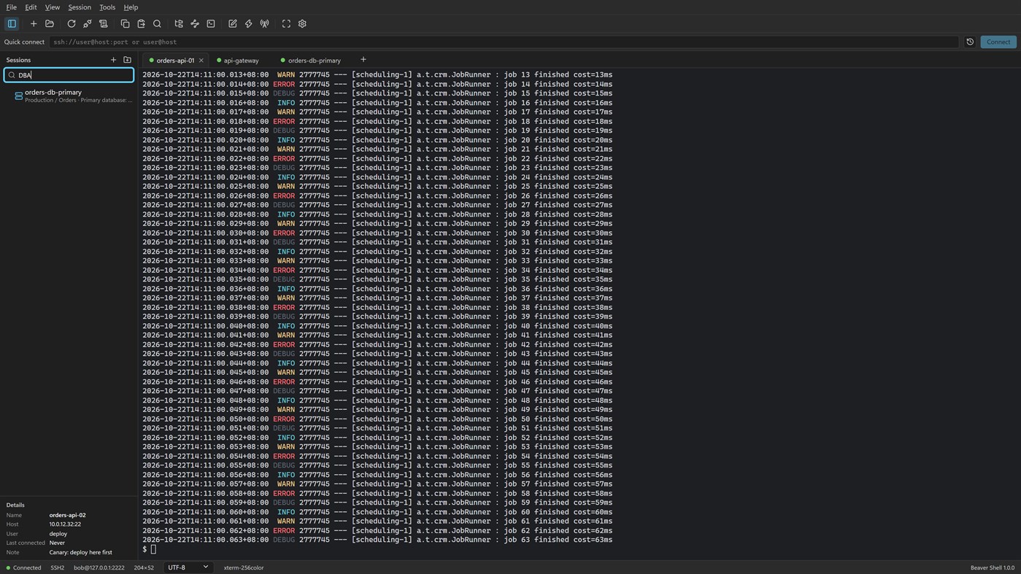The image size is (1021, 574).
Task: Add a session with Sessions plus icon
Action: coord(113,60)
